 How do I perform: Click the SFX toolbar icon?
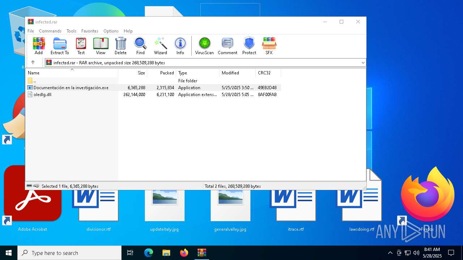(x=269, y=46)
